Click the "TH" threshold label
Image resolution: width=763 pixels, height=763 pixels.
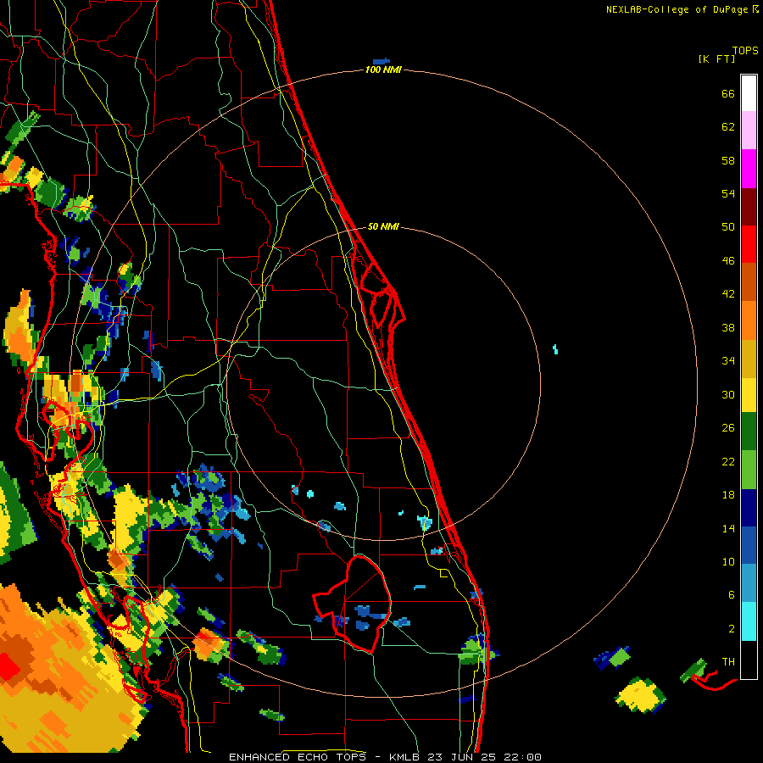point(728,662)
